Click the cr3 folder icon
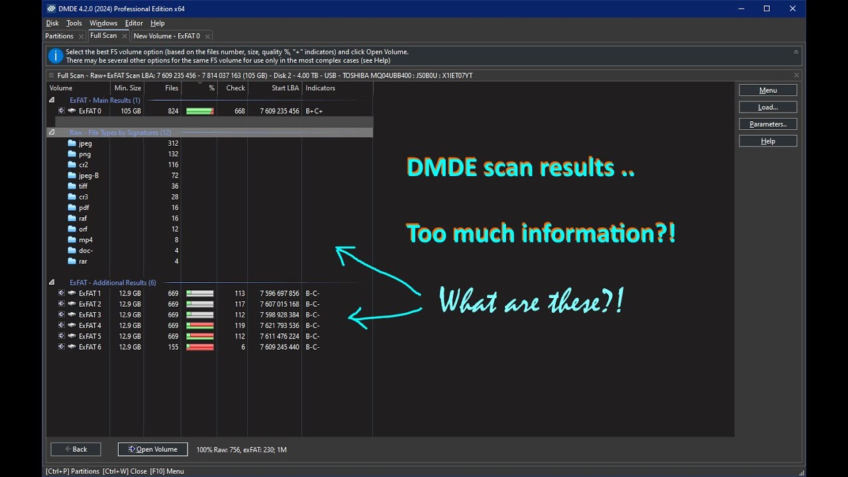 [x=72, y=197]
